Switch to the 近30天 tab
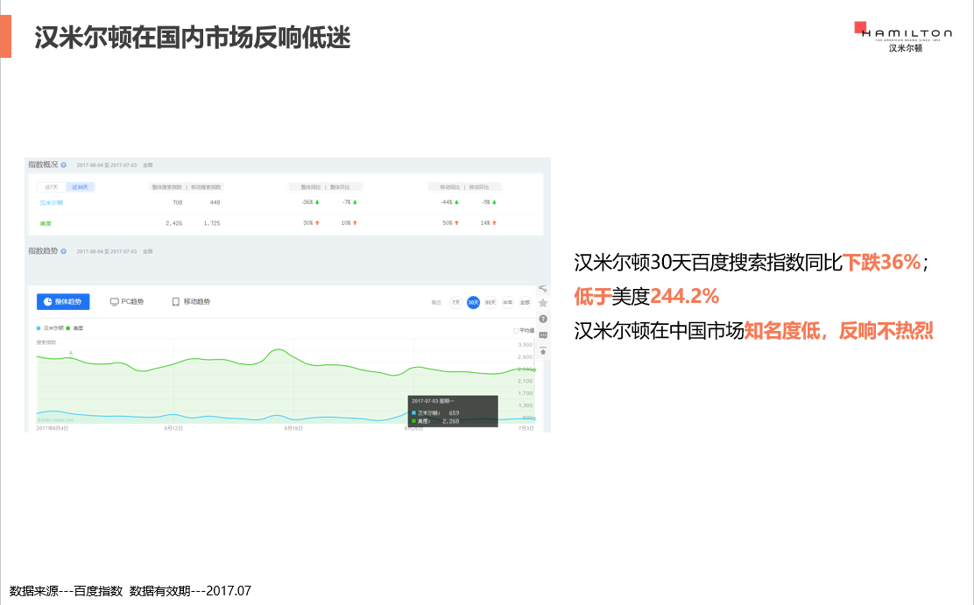 tap(80, 187)
